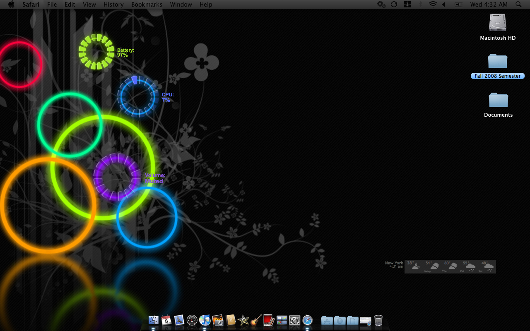Click the Battery 97% gauge ring
This screenshot has width=530, height=331.
96,52
